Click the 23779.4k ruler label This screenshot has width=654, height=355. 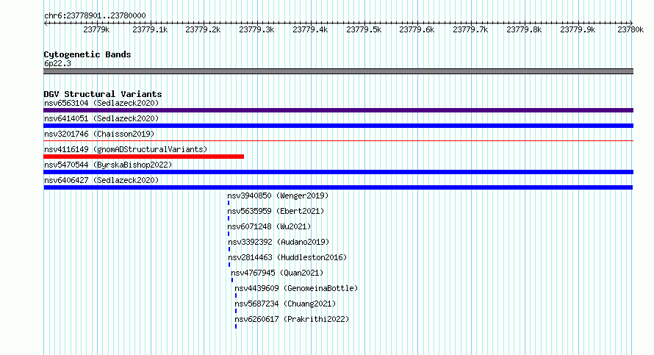(x=310, y=29)
